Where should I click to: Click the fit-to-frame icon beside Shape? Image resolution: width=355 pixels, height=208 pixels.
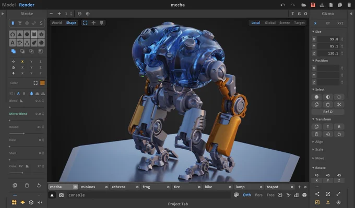tap(85, 23)
